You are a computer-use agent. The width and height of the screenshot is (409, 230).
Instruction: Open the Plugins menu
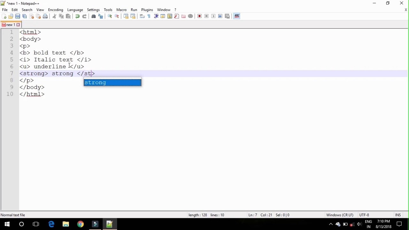pyautogui.click(x=147, y=10)
